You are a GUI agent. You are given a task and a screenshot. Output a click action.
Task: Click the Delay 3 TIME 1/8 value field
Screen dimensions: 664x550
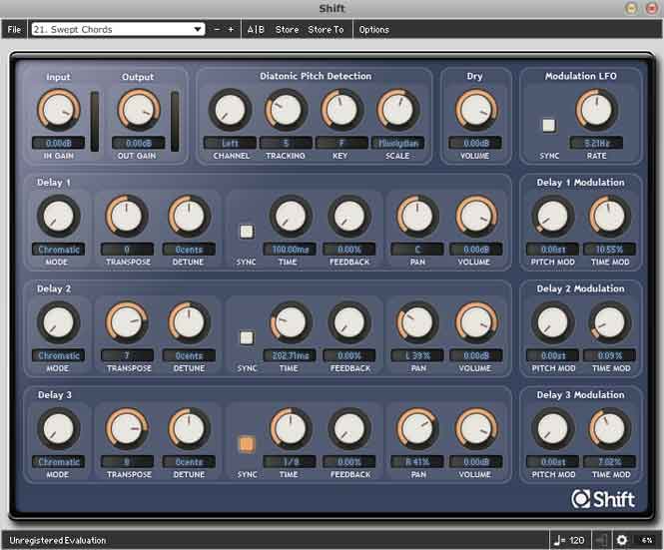point(291,462)
